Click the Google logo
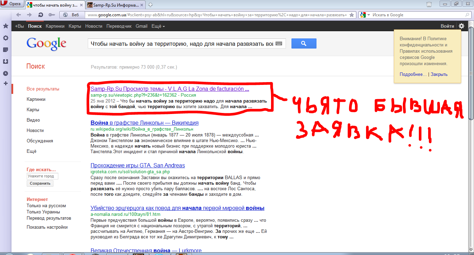Screen dimensions: 474x255 [46, 44]
